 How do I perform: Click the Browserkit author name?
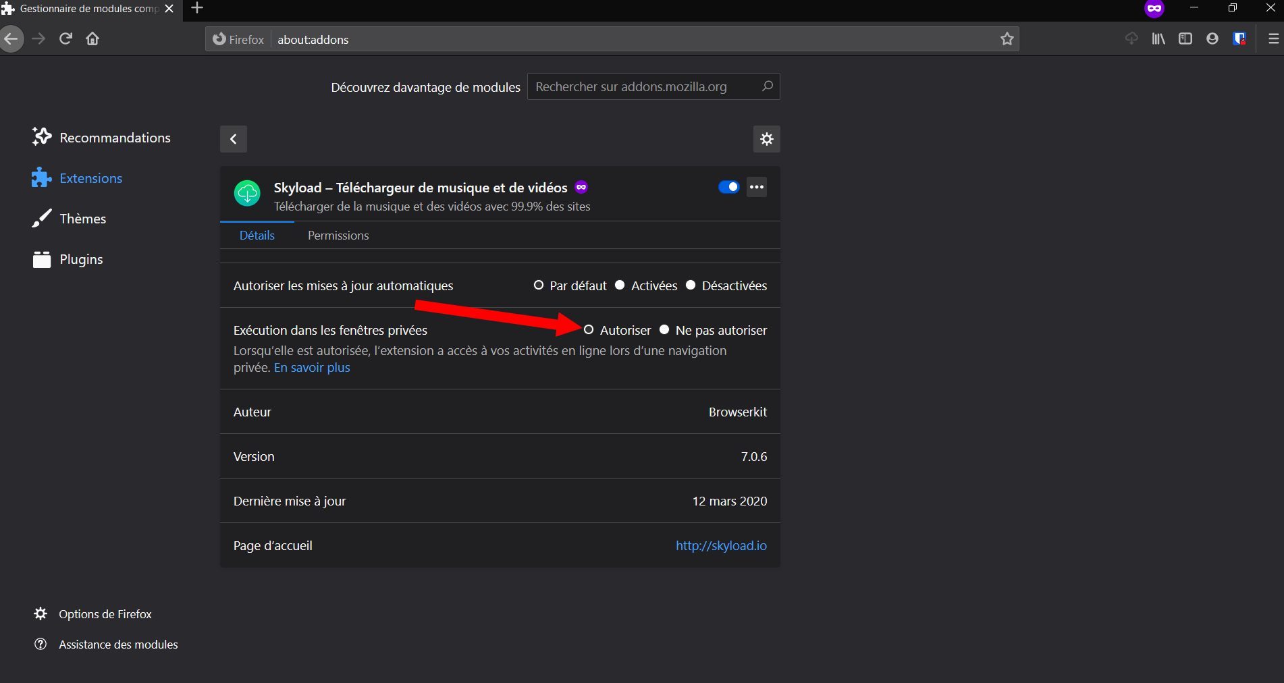[x=738, y=412]
